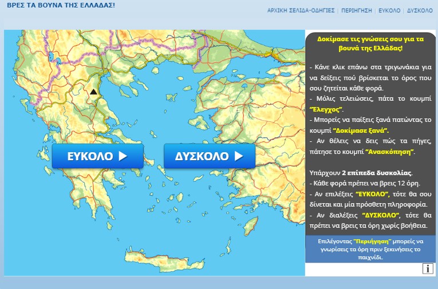Click yellow “Περιήγηση” in blue footer box
Viewport: 438px width, 289px height.
pos(372,242)
